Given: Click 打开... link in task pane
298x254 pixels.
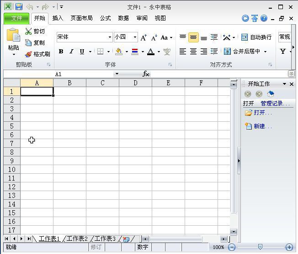Looking at the screenshot, I should (263, 113).
